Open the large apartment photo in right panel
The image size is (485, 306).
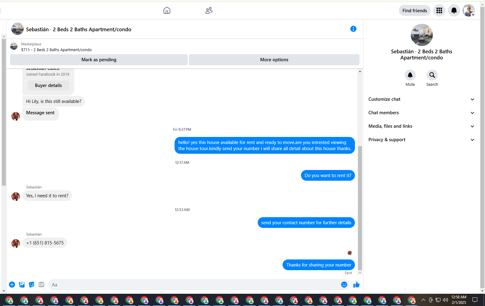(x=421, y=35)
